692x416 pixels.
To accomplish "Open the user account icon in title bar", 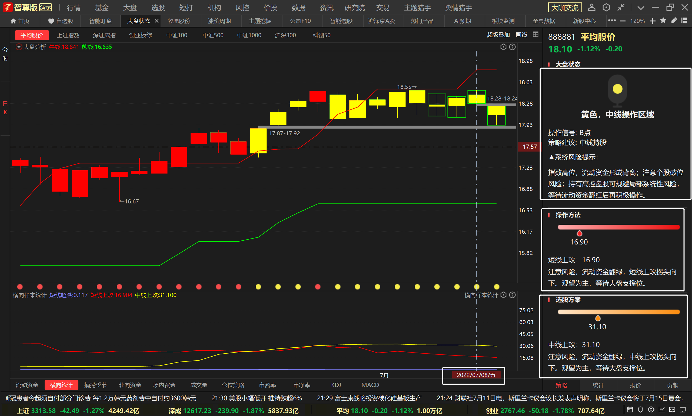I will click(x=592, y=7).
